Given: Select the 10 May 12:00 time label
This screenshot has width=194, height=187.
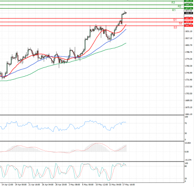Looking at the screenshot, I should coord(102,185).
